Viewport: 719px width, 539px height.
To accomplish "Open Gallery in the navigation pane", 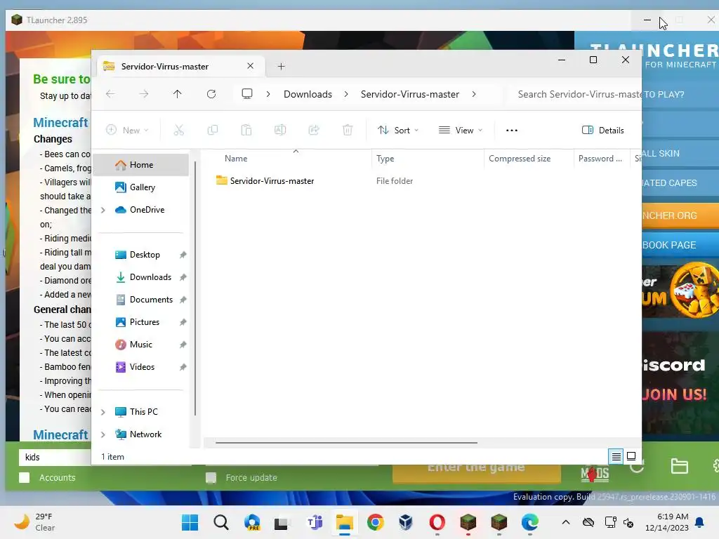I will click(141, 187).
